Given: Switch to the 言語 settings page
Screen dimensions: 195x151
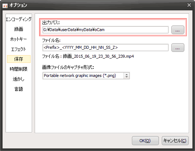Looking at the screenshot, I should (19, 89).
